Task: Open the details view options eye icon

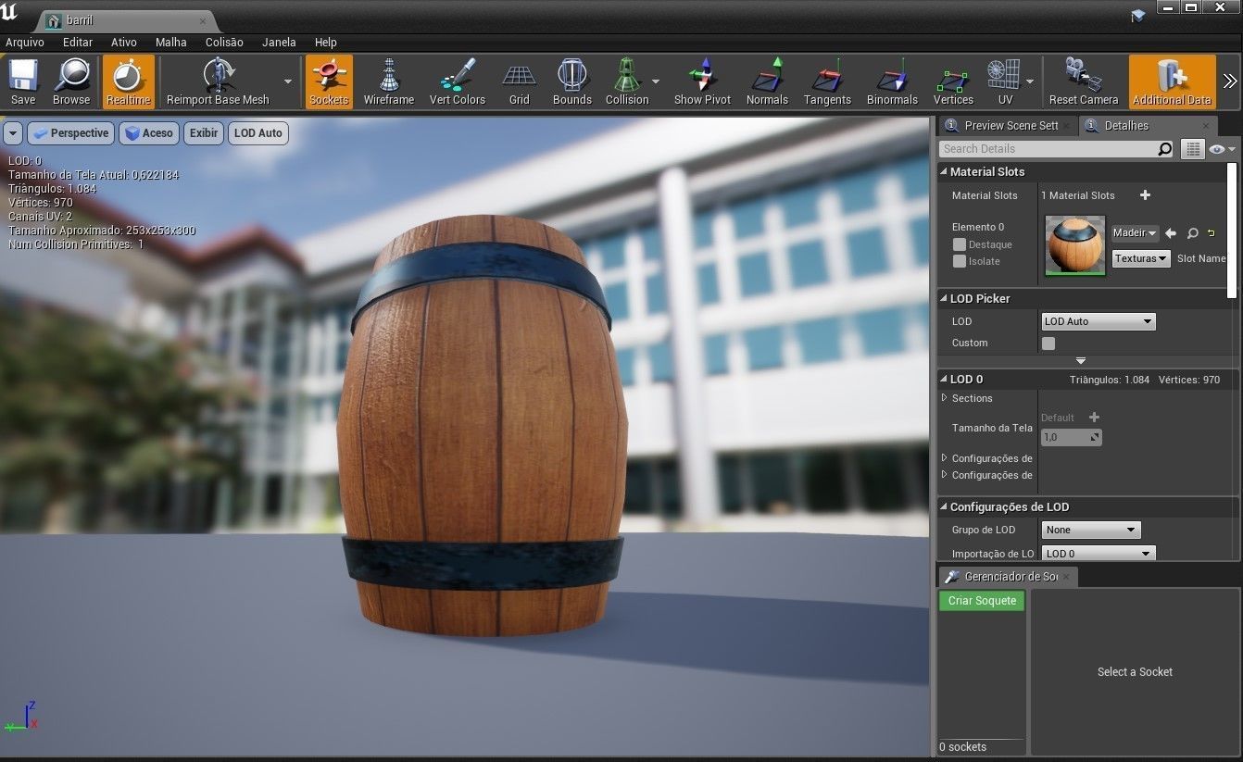Action: coord(1222,149)
